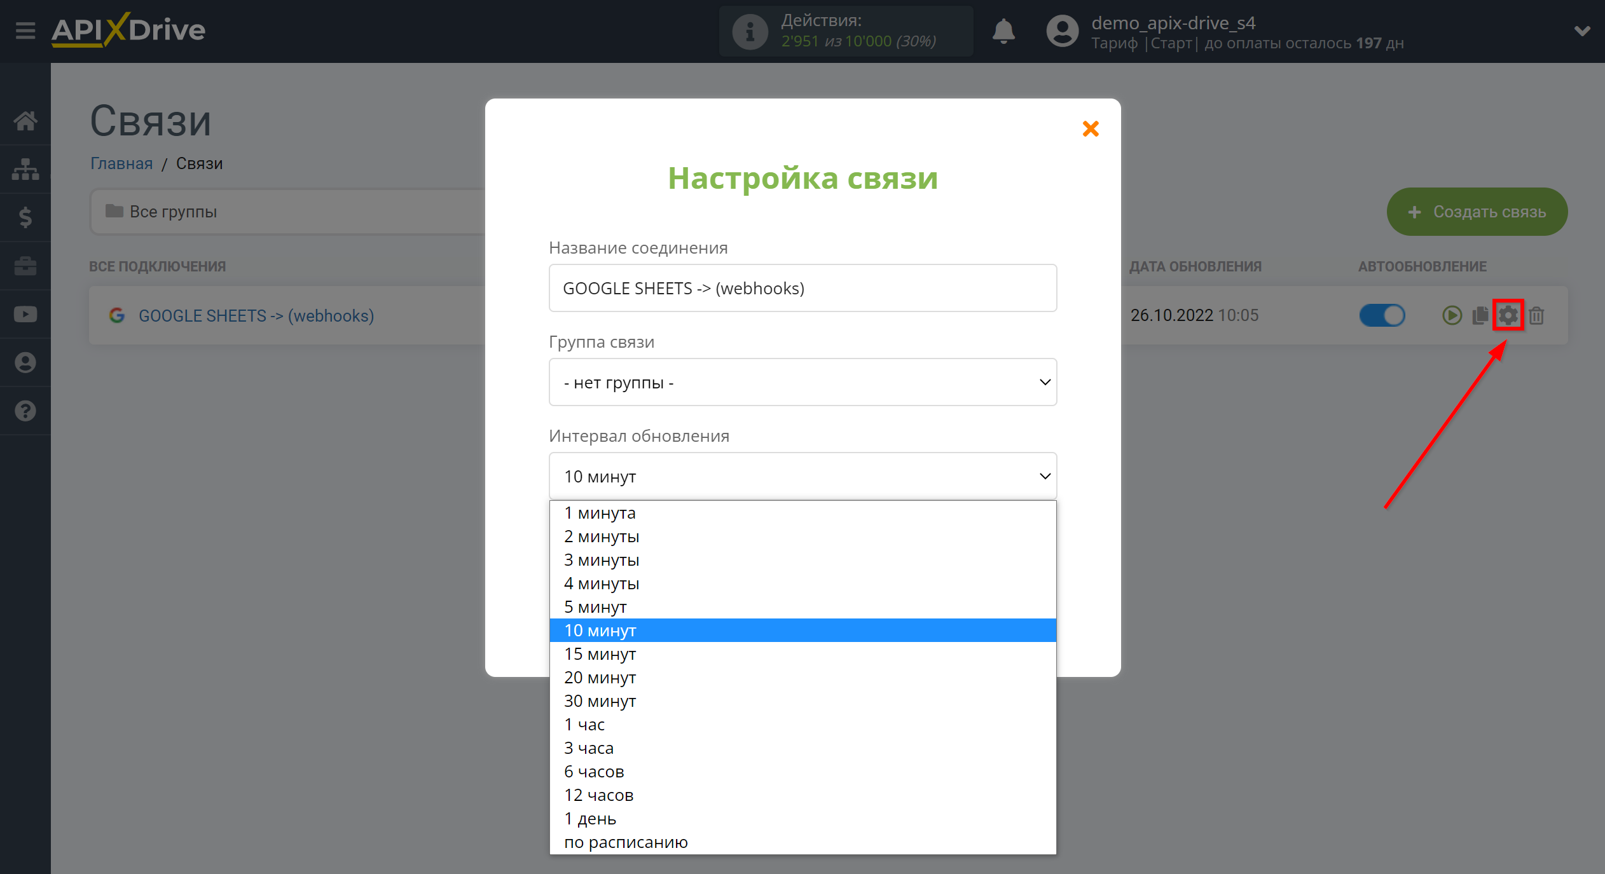Open connection settings gear icon
The width and height of the screenshot is (1605, 874).
(x=1508, y=315)
